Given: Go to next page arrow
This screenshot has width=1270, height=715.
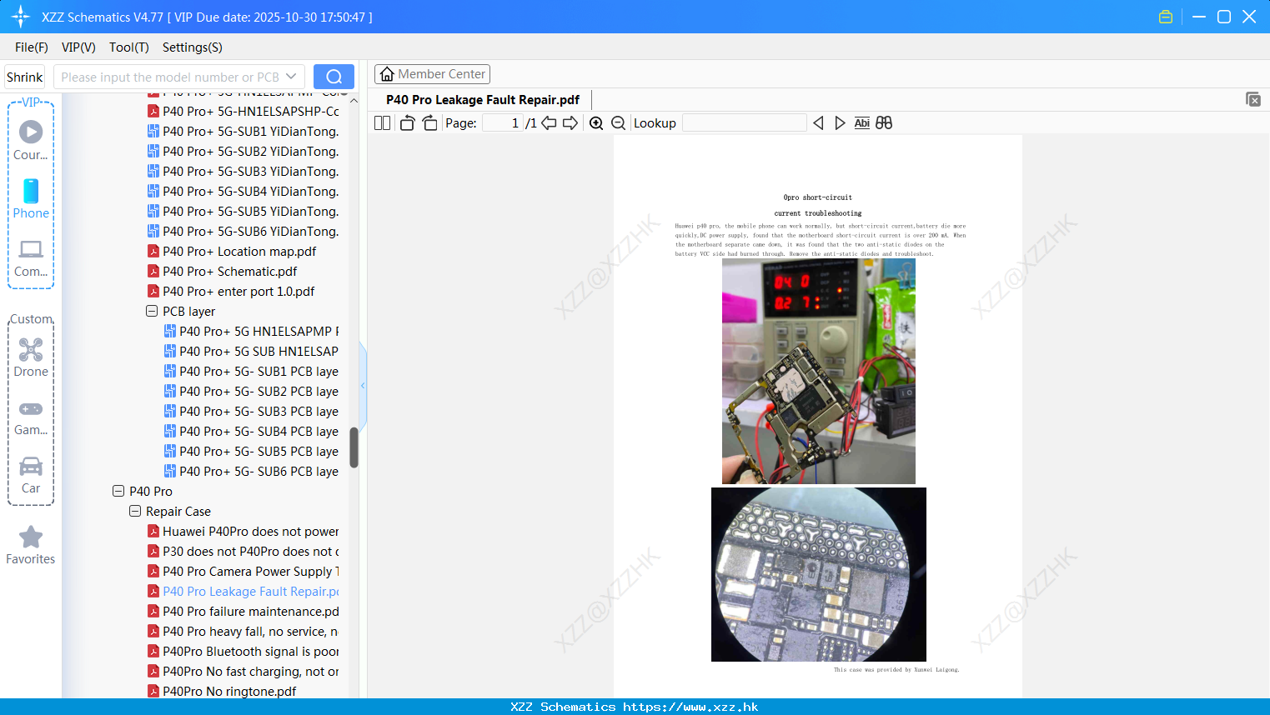Looking at the screenshot, I should click(570, 123).
